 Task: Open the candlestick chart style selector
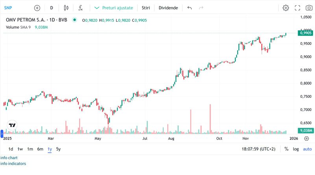pos(66,8)
